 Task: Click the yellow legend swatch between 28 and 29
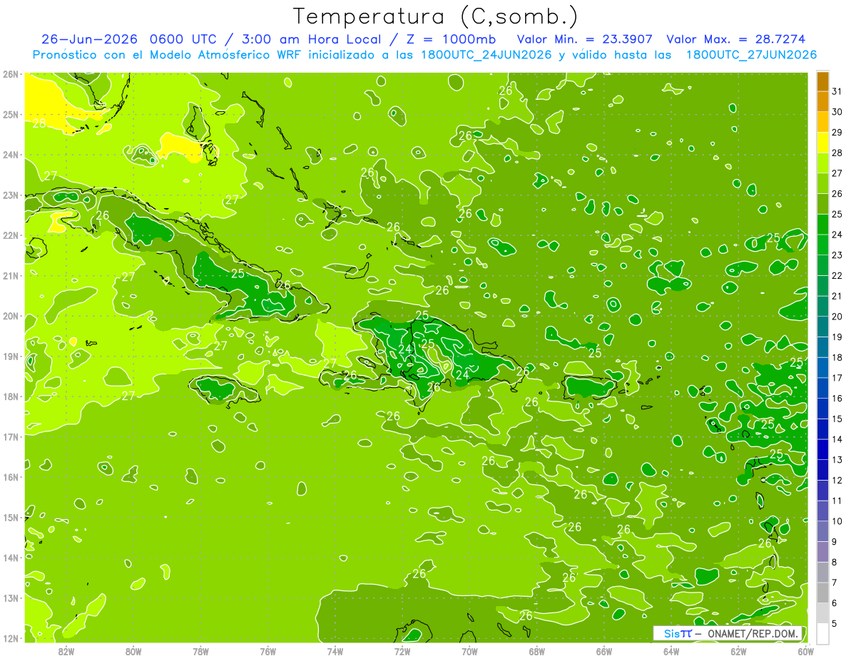(822, 143)
